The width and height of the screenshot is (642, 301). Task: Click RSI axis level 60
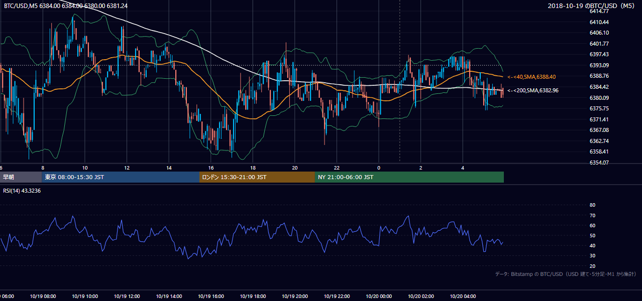(x=592, y=226)
